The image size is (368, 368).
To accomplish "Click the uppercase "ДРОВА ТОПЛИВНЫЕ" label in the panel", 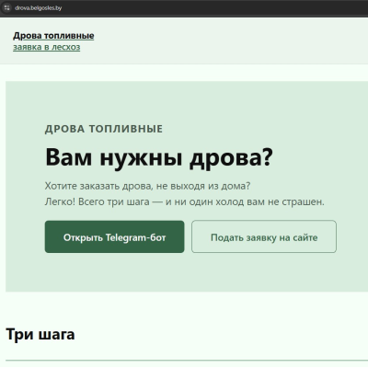I will (104, 129).
